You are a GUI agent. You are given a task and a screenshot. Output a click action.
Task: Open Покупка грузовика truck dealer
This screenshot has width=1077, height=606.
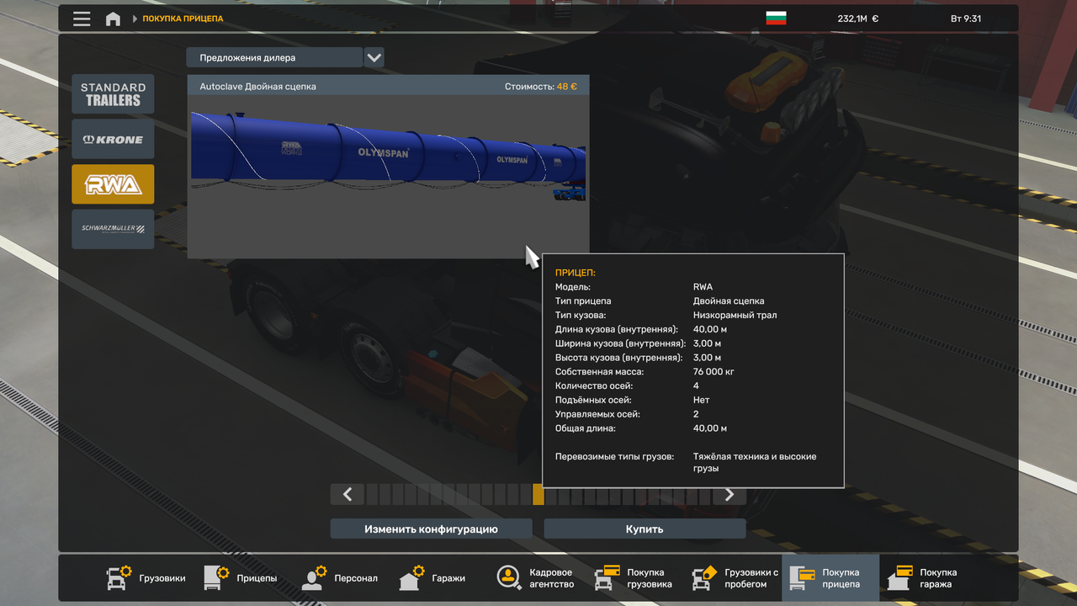[x=634, y=577]
